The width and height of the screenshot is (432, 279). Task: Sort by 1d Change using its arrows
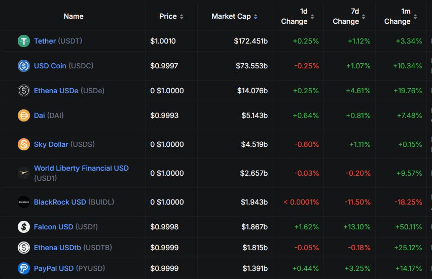pyautogui.click(x=312, y=17)
